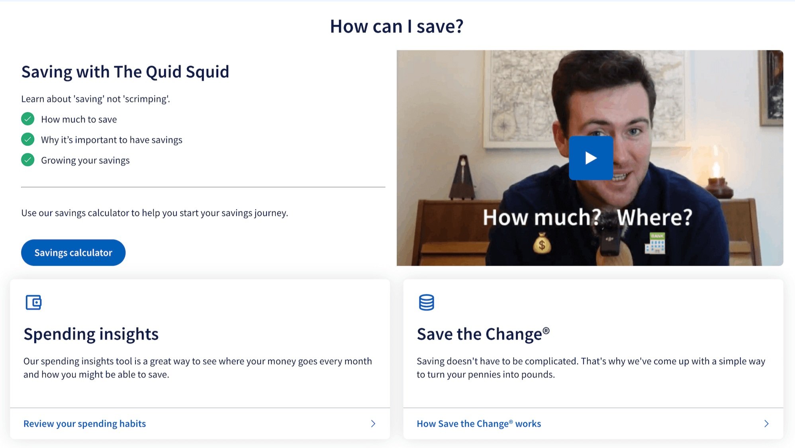
Task: Click the wallet icon above Spending insights
Action: point(33,302)
